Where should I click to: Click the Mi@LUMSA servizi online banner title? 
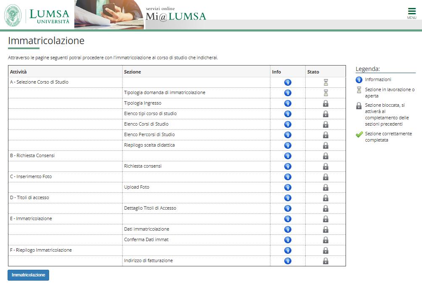(176, 14)
